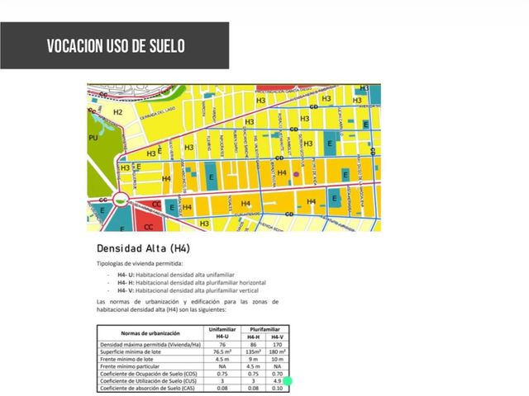Click the 'Frente mínimo de lote' row label
Viewport: 529px width, 396px height.
[x=126, y=360]
